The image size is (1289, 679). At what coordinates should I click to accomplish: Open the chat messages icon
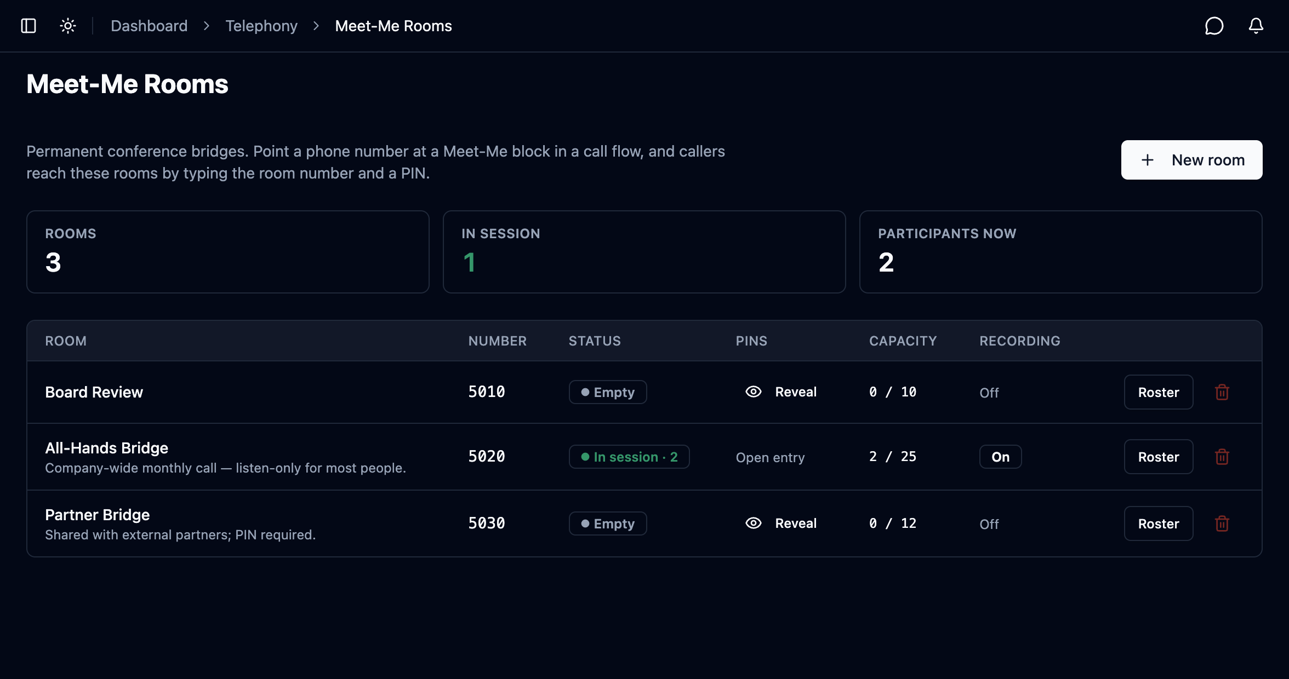click(1214, 26)
